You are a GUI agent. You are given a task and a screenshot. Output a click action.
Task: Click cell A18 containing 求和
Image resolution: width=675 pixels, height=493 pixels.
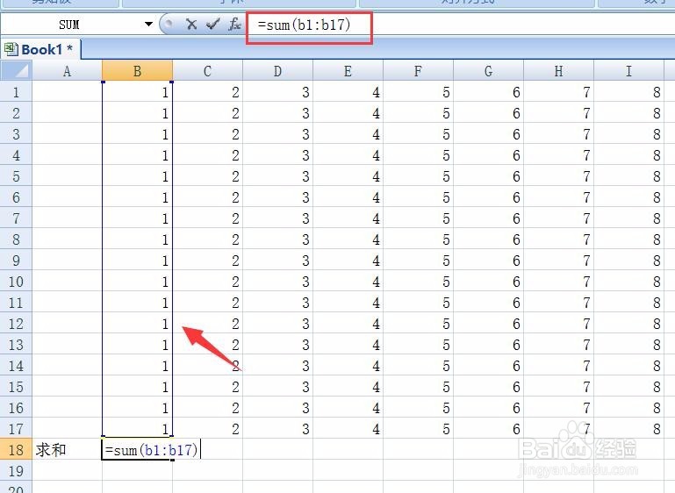point(68,450)
